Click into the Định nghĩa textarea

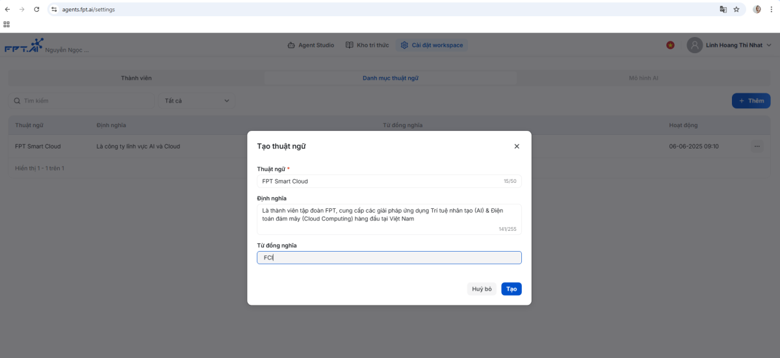pos(389,219)
